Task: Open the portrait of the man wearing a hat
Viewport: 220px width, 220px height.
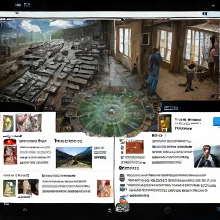Action: click(207, 156)
